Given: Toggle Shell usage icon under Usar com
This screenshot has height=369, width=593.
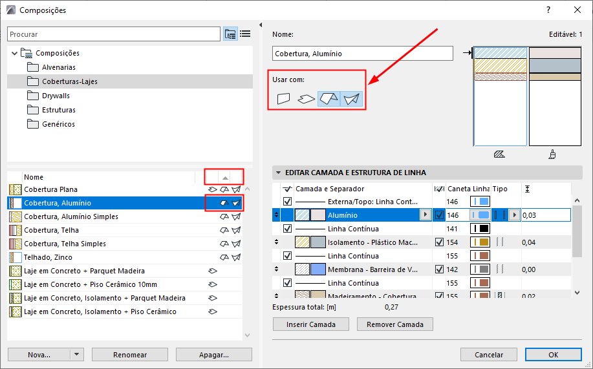Looking at the screenshot, I should (351, 99).
